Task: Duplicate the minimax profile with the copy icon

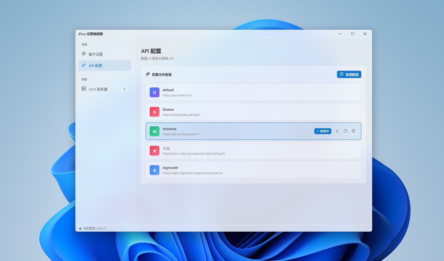Action: click(x=345, y=131)
